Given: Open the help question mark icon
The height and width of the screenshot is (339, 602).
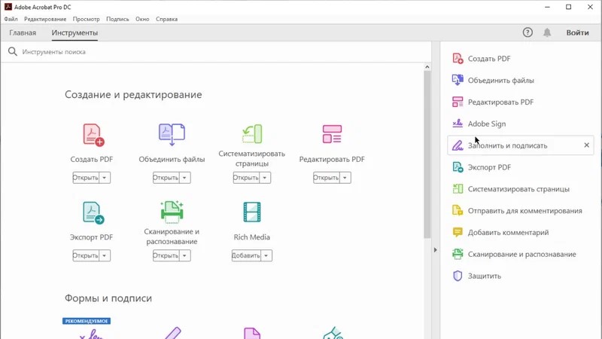Looking at the screenshot, I should [x=528, y=32].
